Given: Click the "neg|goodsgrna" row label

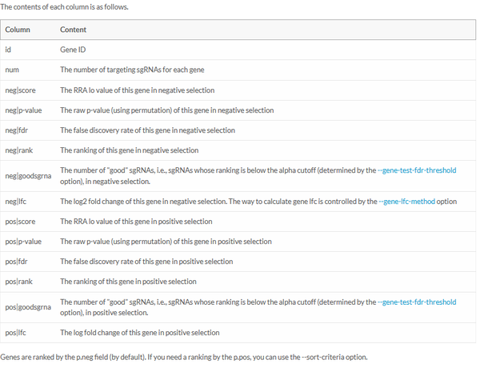Looking at the screenshot, I should tap(27, 175).
